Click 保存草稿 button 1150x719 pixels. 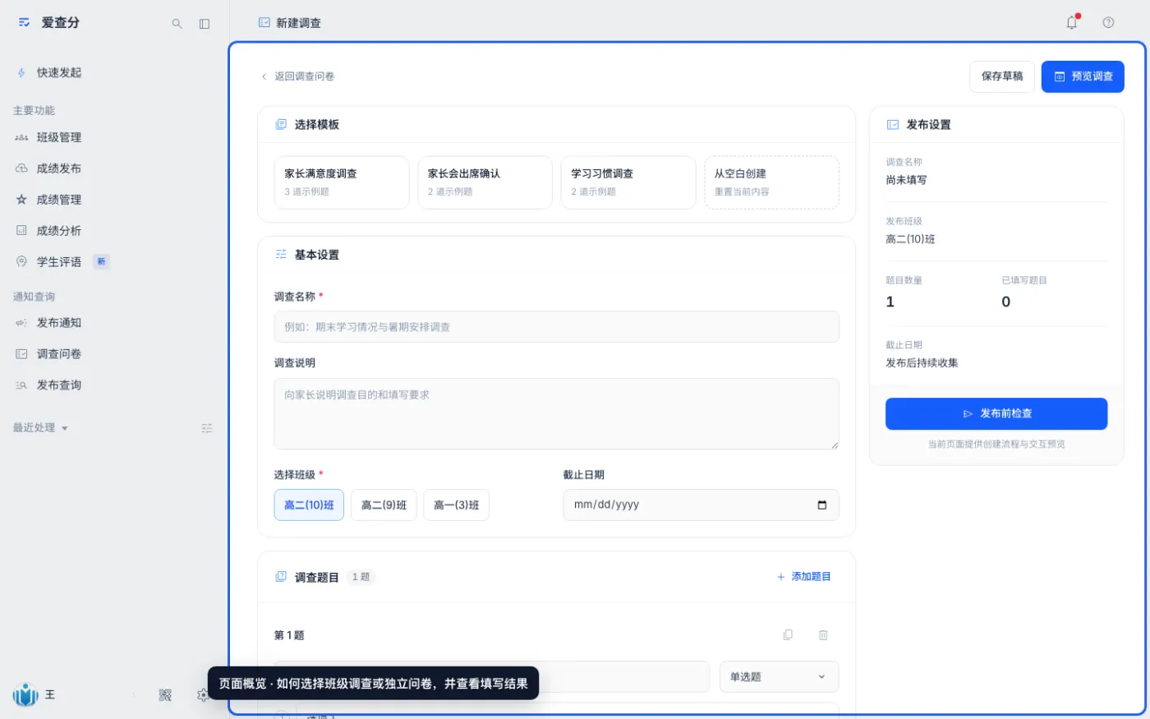(x=1002, y=76)
